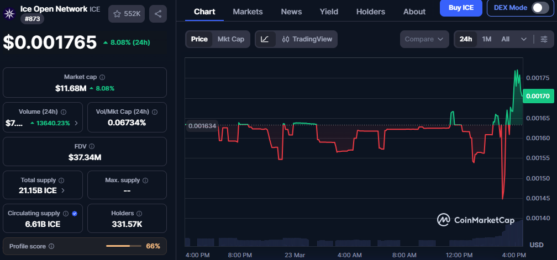557x260 pixels.
Task: Select the line chart icon
Action: pos(265,39)
